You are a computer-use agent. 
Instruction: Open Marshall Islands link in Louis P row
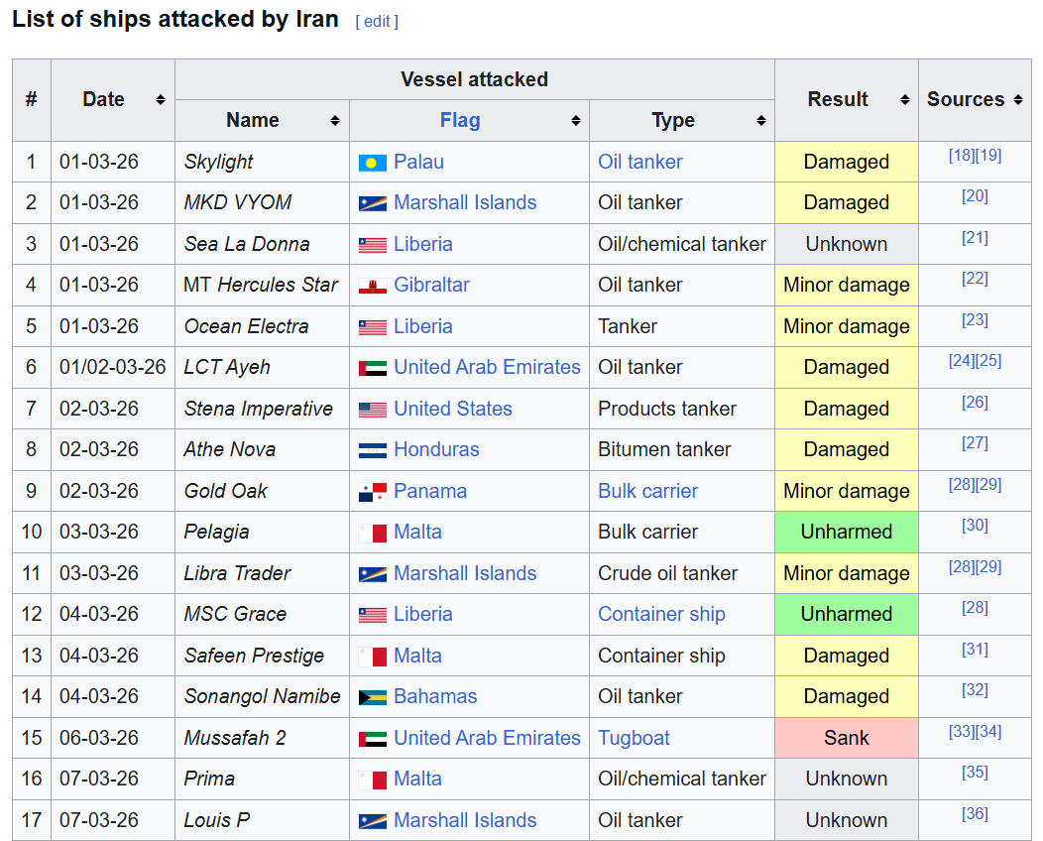coord(465,820)
